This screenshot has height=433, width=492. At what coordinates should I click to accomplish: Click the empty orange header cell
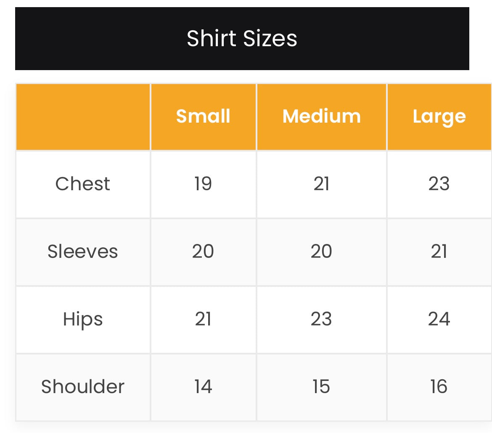coord(83,116)
